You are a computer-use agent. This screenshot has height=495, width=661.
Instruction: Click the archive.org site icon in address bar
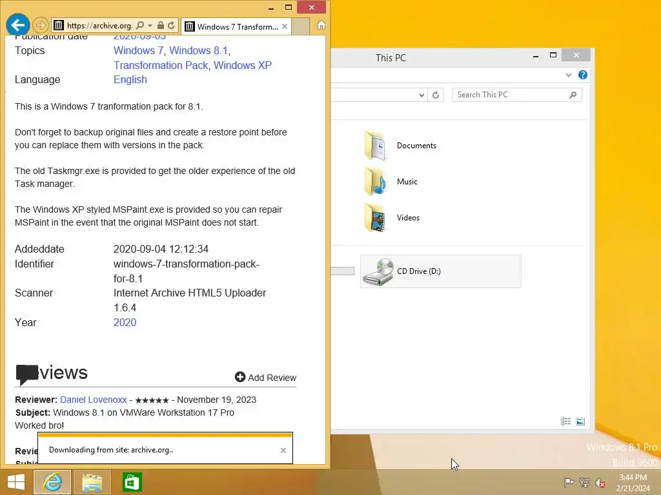pyautogui.click(x=59, y=26)
